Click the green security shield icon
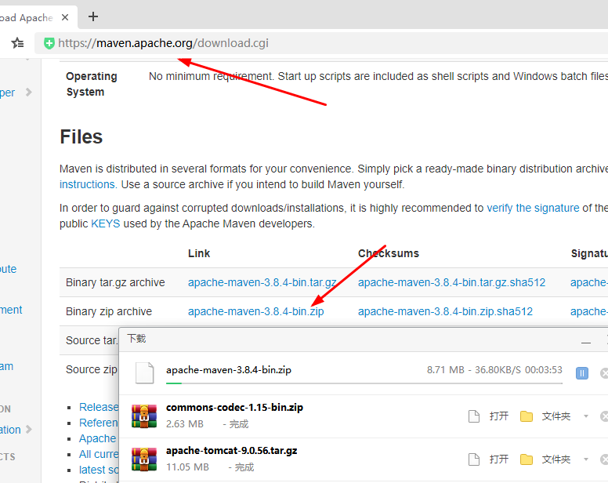 click(49, 43)
